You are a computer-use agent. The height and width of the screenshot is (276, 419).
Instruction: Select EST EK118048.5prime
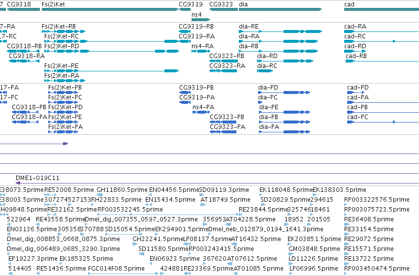(x=261, y=195)
